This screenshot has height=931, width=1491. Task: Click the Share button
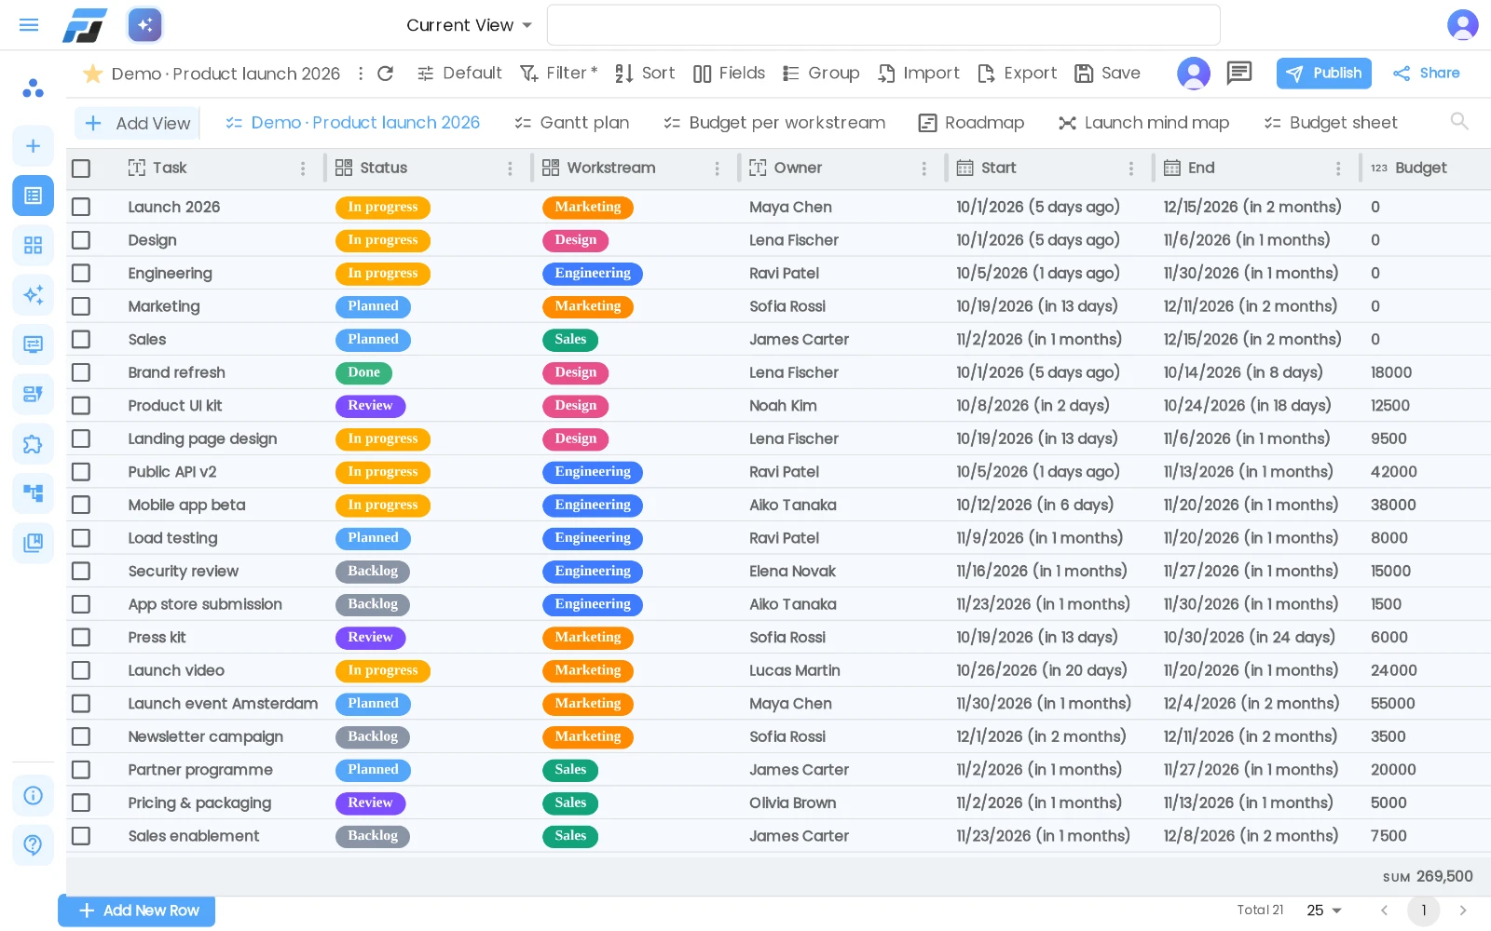coord(1426,74)
